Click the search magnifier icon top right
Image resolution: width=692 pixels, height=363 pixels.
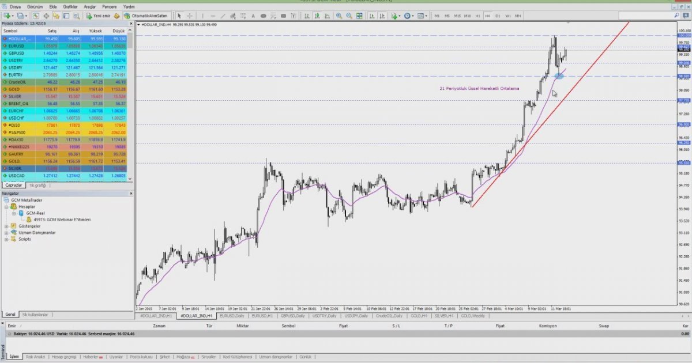click(x=676, y=16)
